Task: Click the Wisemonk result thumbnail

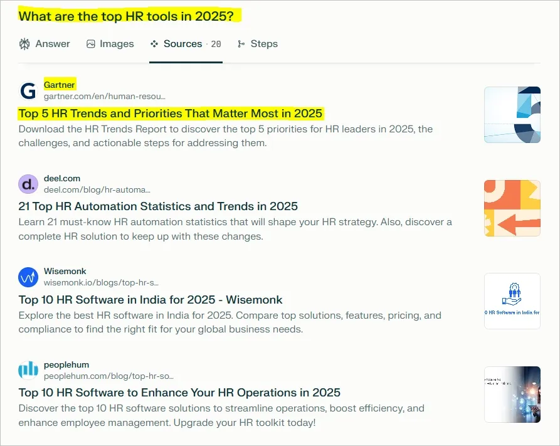Action: pos(512,301)
